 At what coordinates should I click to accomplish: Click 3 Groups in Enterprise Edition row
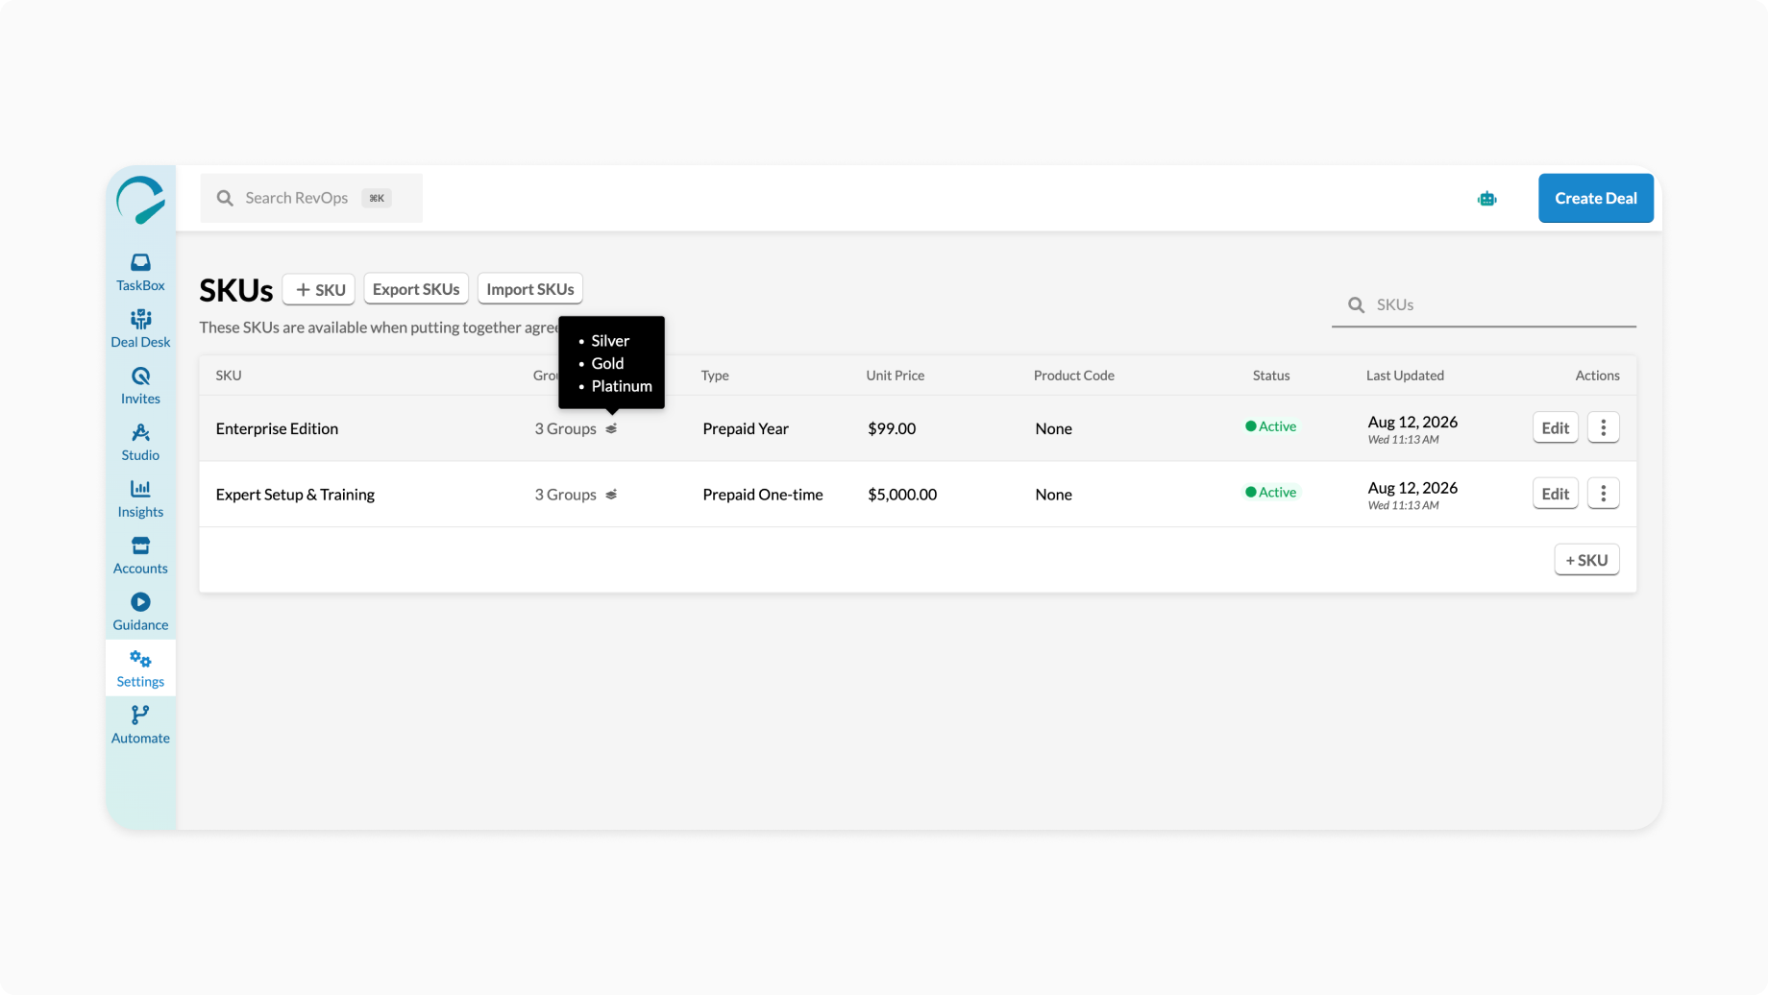click(565, 428)
